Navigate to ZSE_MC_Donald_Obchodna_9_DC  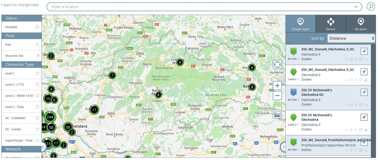tap(364, 51)
